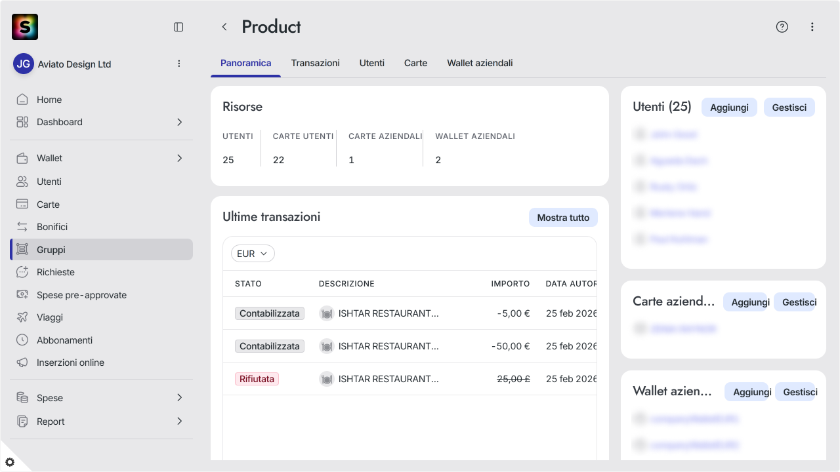This screenshot has width=840, height=472.
Task: Open the EUR currency dropdown
Action: click(253, 254)
